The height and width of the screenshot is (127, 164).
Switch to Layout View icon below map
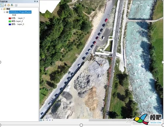43,120
